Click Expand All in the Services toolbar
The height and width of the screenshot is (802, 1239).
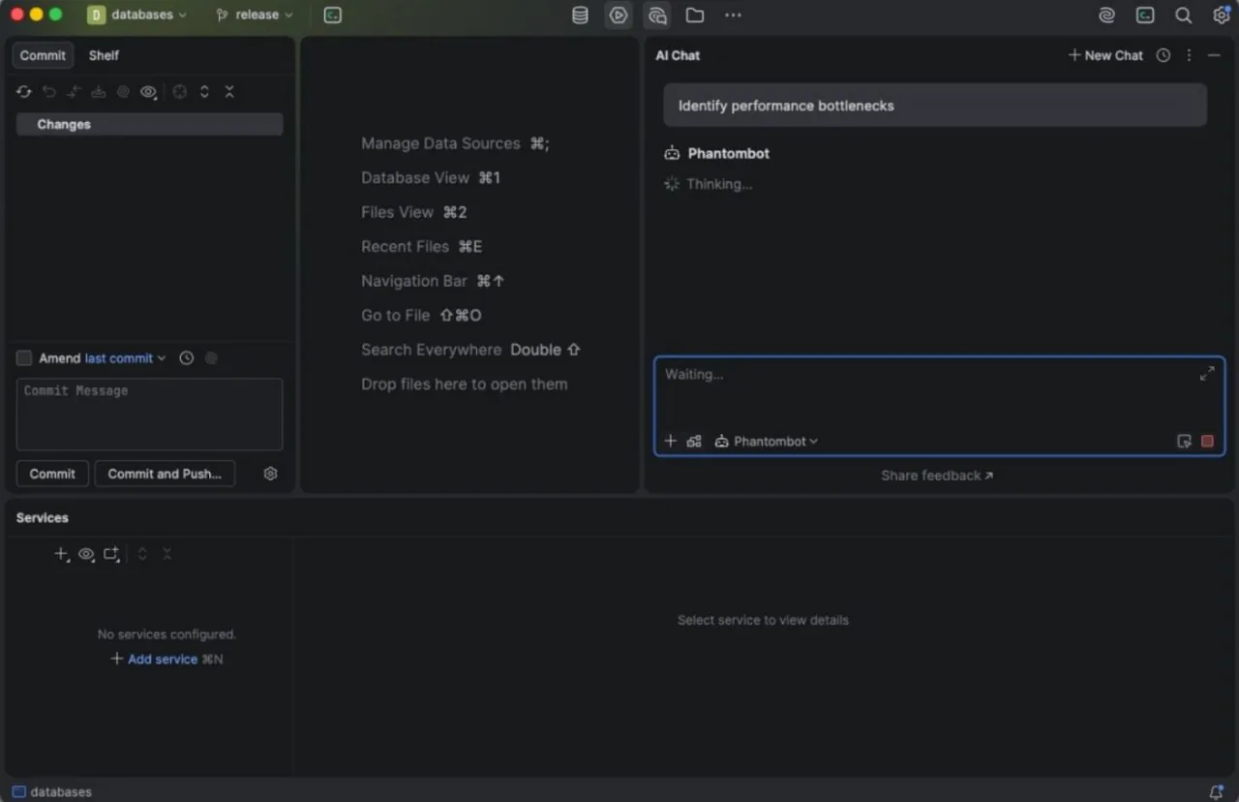pyautogui.click(x=142, y=554)
